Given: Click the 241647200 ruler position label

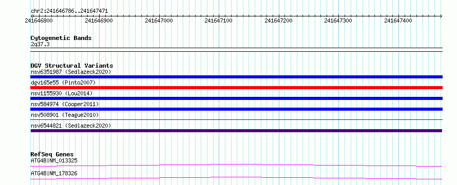Looking at the screenshot, I should pyautogui.click(x=279, y=20).
